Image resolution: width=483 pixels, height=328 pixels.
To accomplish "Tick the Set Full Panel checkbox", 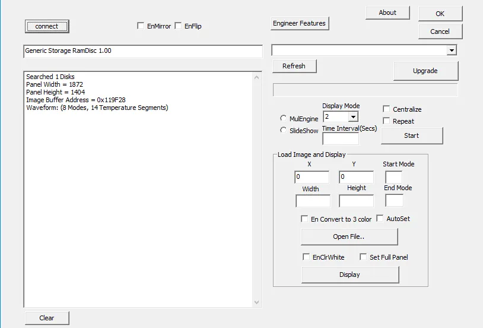I will point(363,257).
